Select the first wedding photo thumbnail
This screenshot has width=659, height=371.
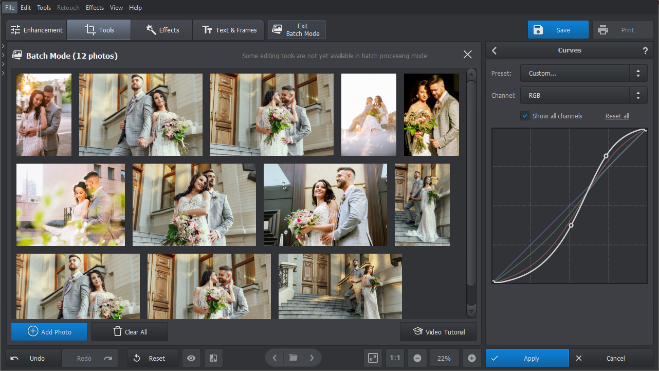pyautogui.click(x=44, y=115)
